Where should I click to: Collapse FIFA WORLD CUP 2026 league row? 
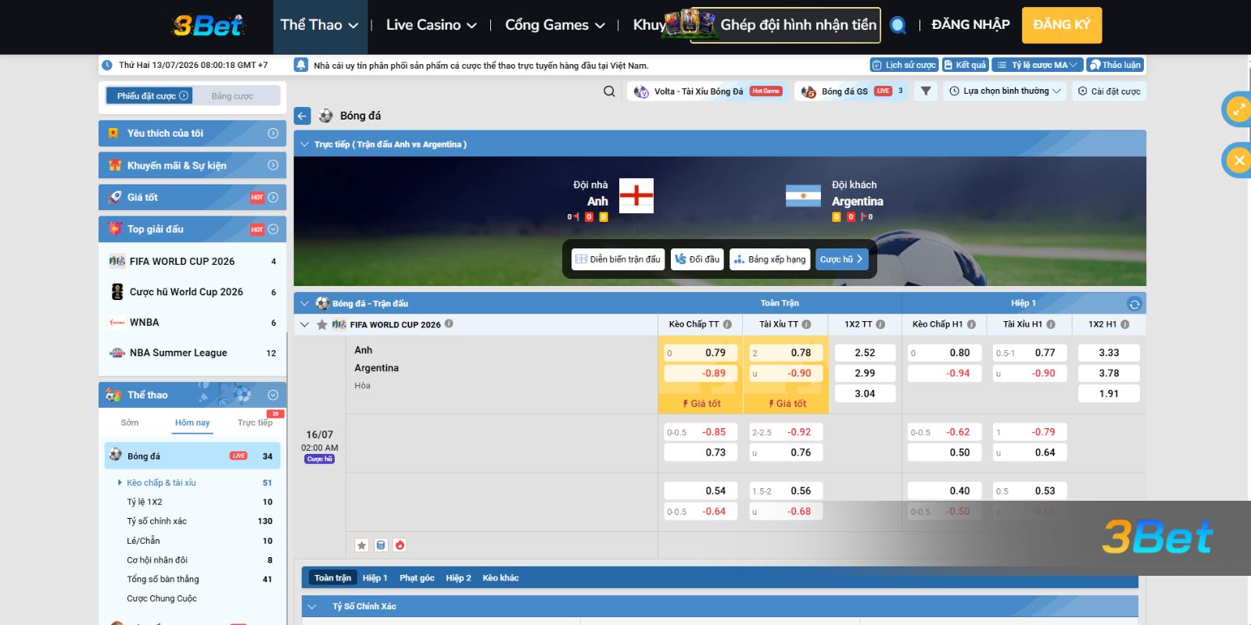[304, 324]
